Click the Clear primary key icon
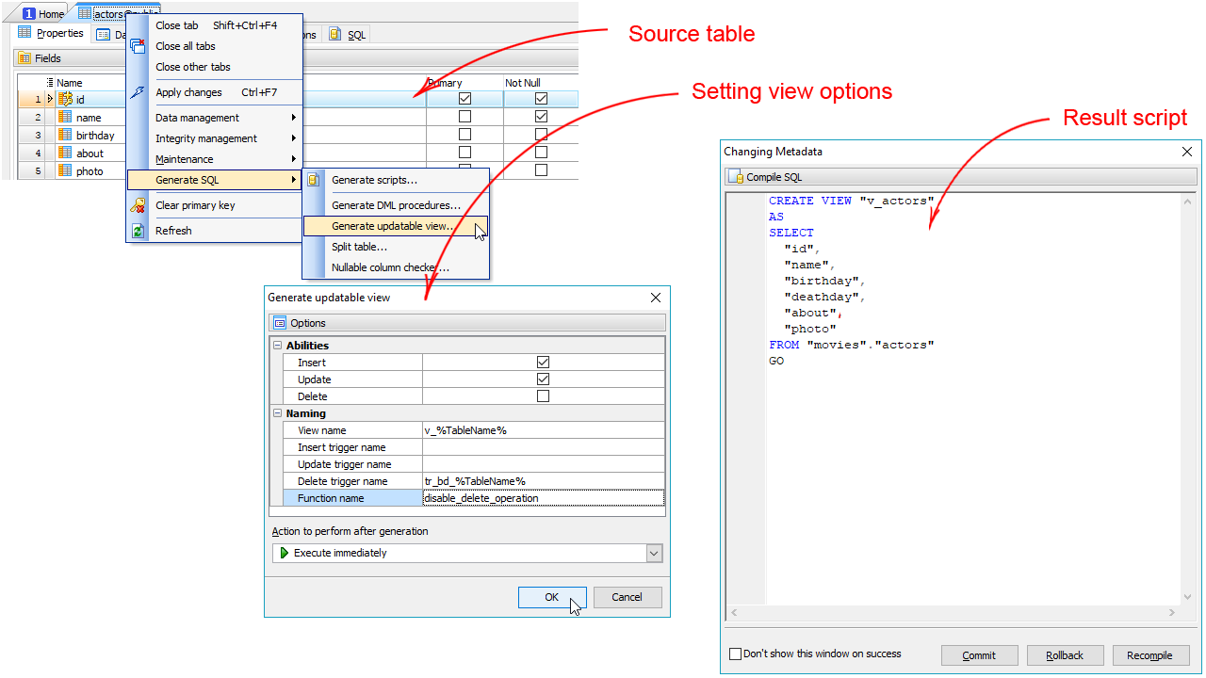Viewport: 1206px width, 678px height. [x=138, y=205]
